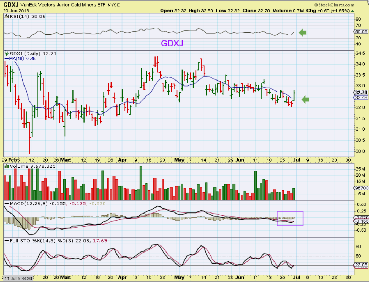Click the line icon beside RSI(14) label

(x=7, y=16)
